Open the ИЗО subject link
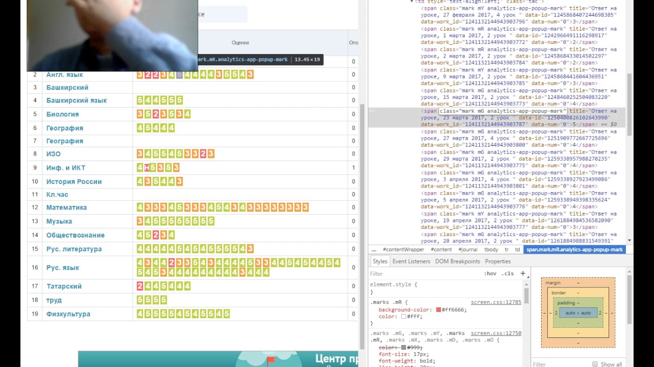 click(53, 153)
